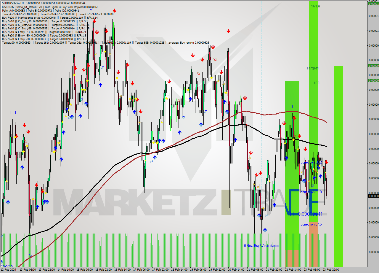Select the '19 Feb 22:00' time axis label
Image resolution: width=379 pixels, height=273 pixels.
[x=217, y=269]
